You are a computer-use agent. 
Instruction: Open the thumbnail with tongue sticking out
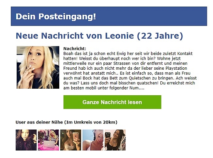(x=93, y=140)
